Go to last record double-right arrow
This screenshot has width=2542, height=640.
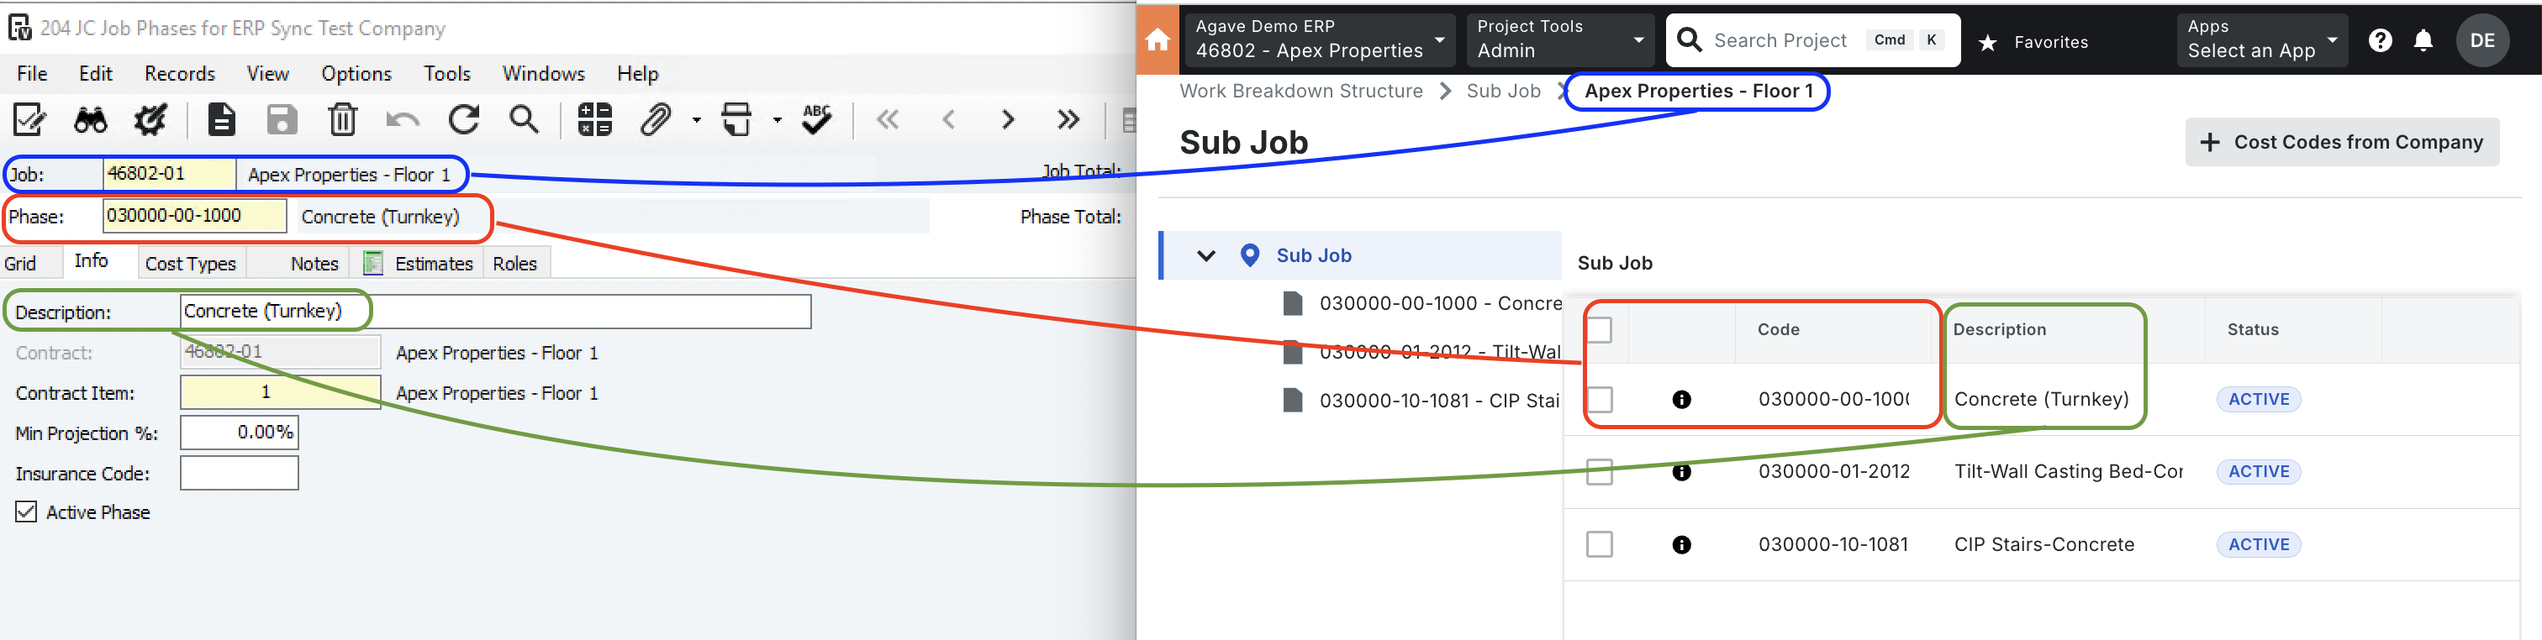coord(1068,120)
